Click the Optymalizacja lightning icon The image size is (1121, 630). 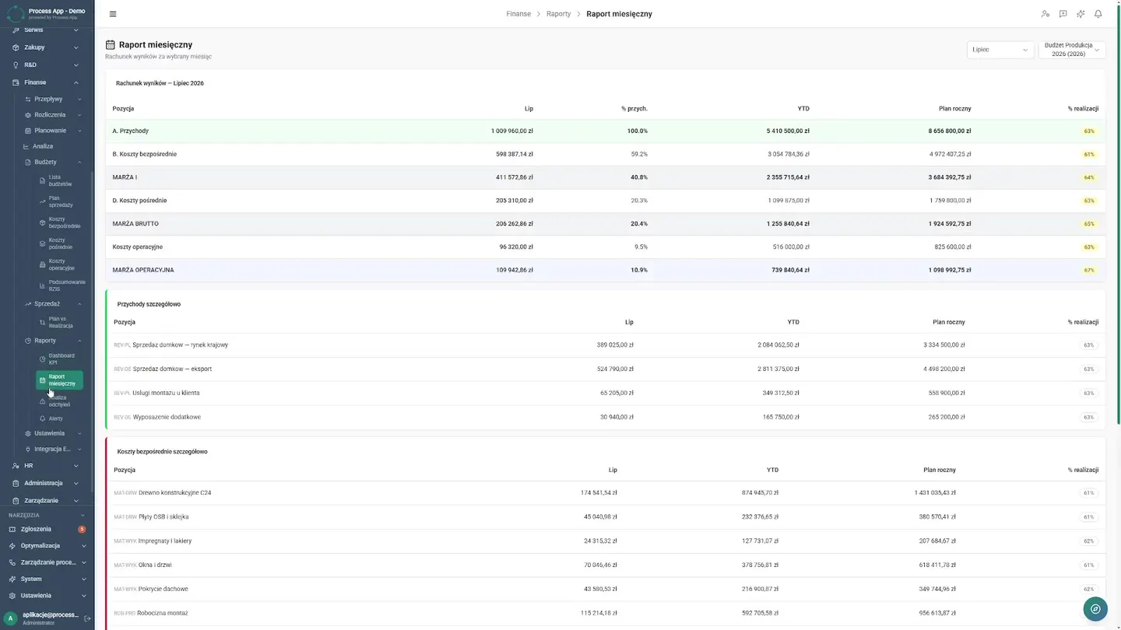tap(12, 546)
